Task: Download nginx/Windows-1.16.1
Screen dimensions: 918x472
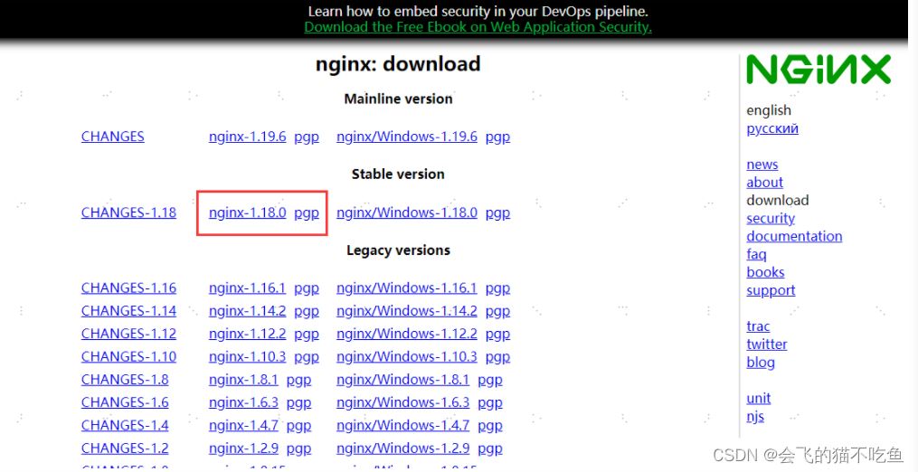Action: pos(407,288)
